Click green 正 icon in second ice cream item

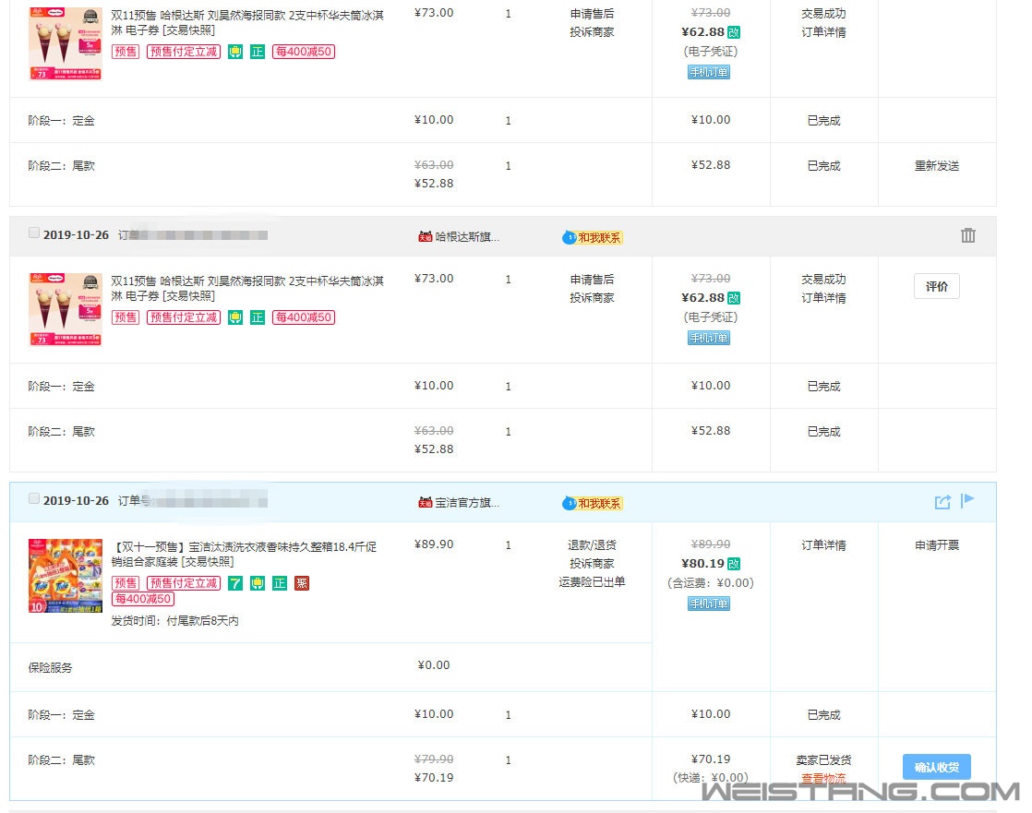pos(258,317)
